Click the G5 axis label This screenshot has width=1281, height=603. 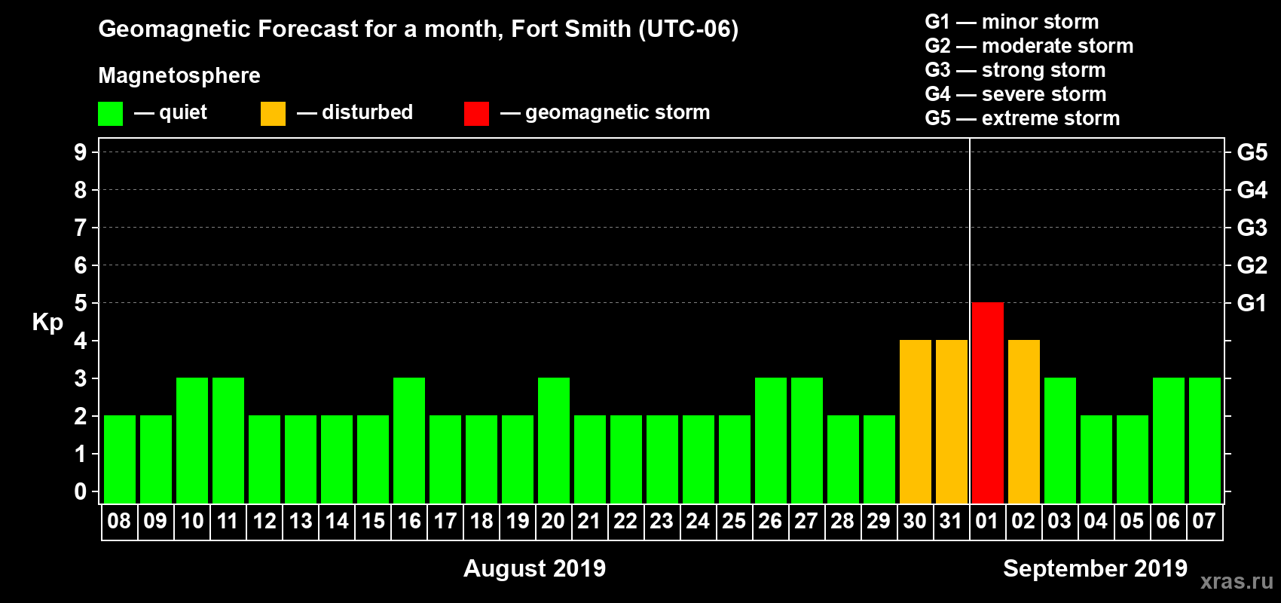(1252, 152)
